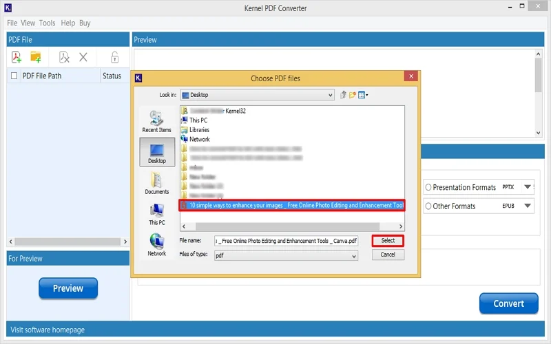The height and width of the screenshot is (344, 551).
Task: Expand the PPTX format dropdown arrow
Action: tap(528, 187)
